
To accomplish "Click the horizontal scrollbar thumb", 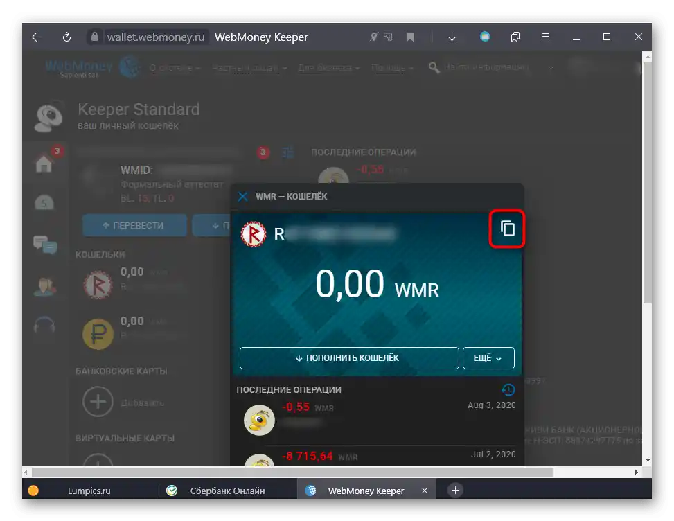I will point(292,472).
